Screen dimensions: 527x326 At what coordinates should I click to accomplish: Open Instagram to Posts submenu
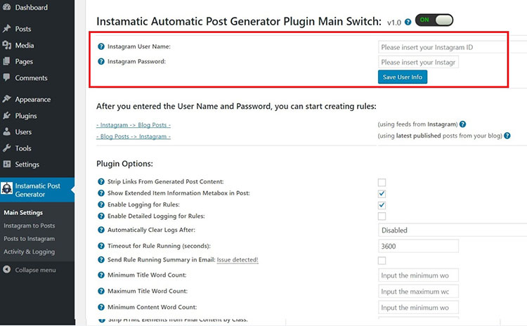(x=30, y=226)
